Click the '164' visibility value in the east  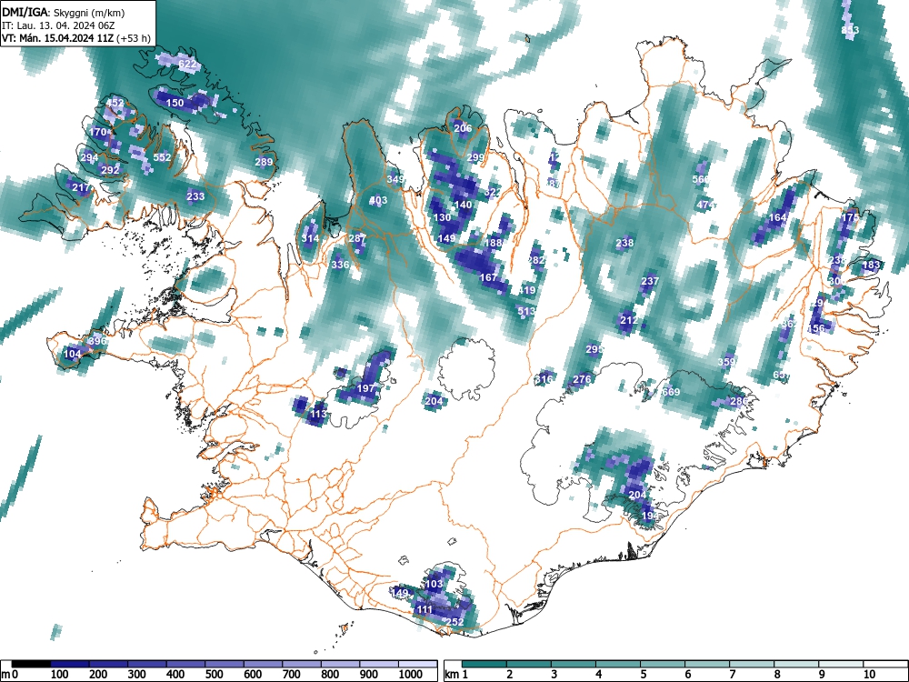coord(777,217)
